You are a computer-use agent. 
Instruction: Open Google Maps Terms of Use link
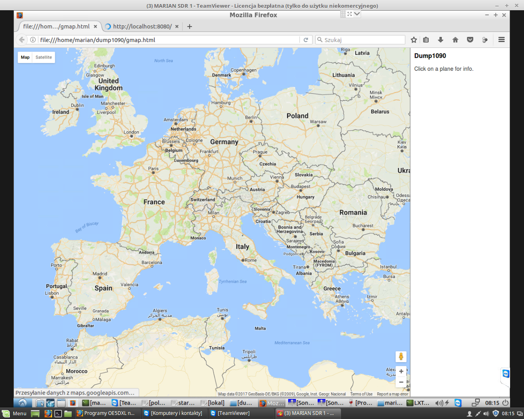[361, 394]
